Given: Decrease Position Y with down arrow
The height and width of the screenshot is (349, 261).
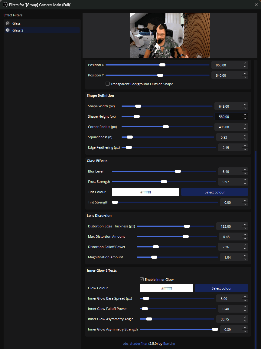Looking at the screenshot, I should point(245,77).
